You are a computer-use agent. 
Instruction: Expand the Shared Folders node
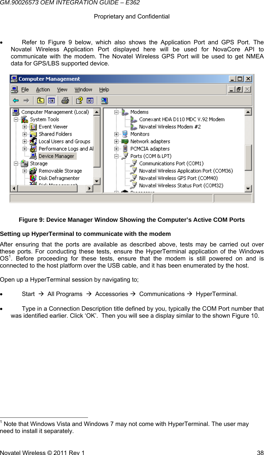25,134
